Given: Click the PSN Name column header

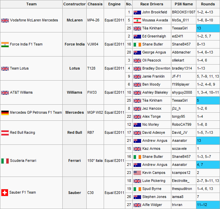Looking at the screenshot, I should pos(184,4).
